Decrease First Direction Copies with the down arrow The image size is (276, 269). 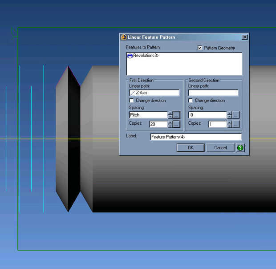[170, 126]
